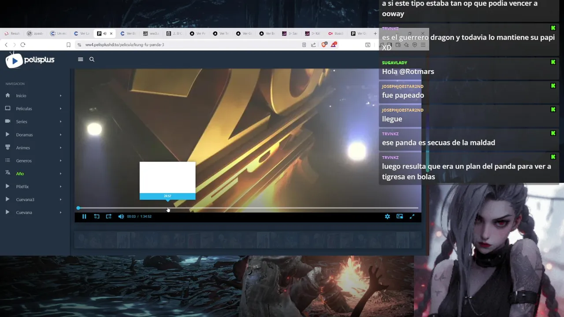Open a new browser tab
This screenshot has height=317, width=564.
point(375,33)
